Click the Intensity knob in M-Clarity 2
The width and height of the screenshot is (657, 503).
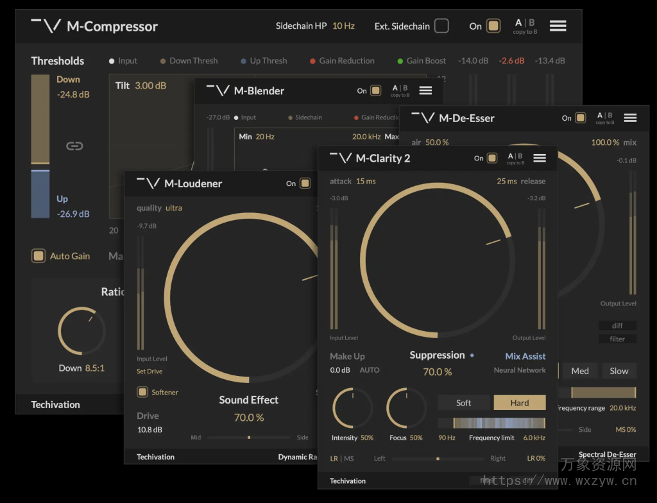click(x=352, y=408)
